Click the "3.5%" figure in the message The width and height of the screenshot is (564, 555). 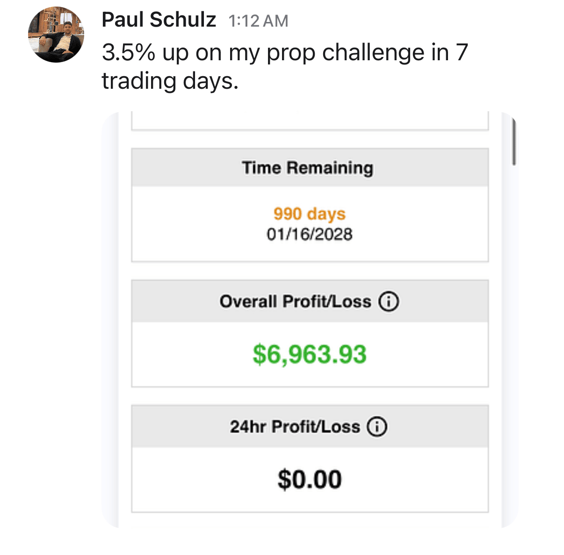point(128,52)
